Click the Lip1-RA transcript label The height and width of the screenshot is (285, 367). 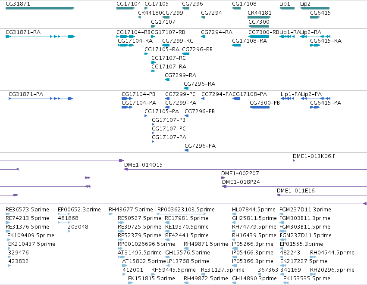290,32
